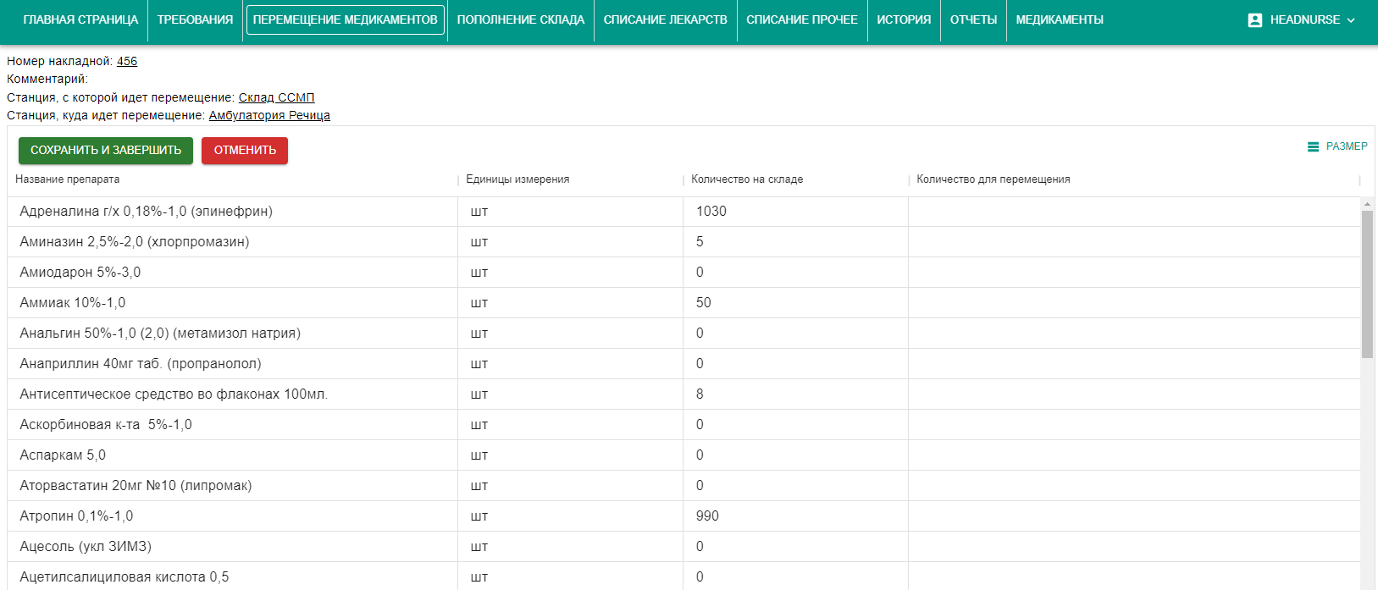Open ПОПОЛНЕНИЕ СКЛАДА section

521,19
